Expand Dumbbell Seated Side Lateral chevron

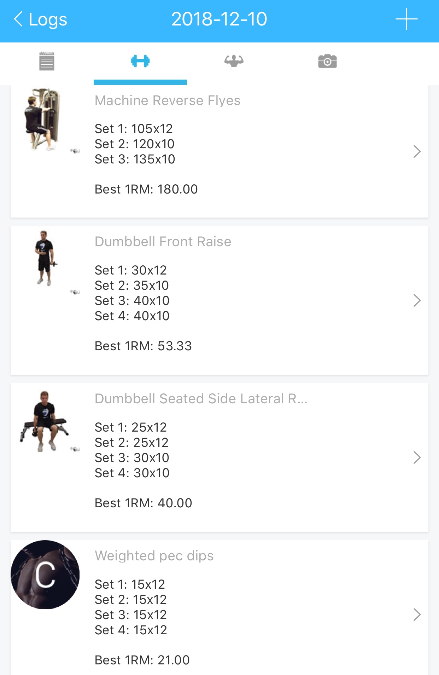tap(417, 457)
